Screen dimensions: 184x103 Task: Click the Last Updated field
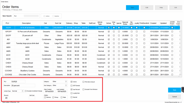pyautogui.click(x=62, y=92)
